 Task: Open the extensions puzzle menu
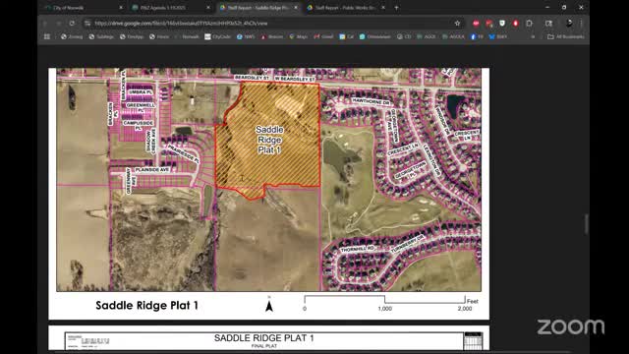529,24
